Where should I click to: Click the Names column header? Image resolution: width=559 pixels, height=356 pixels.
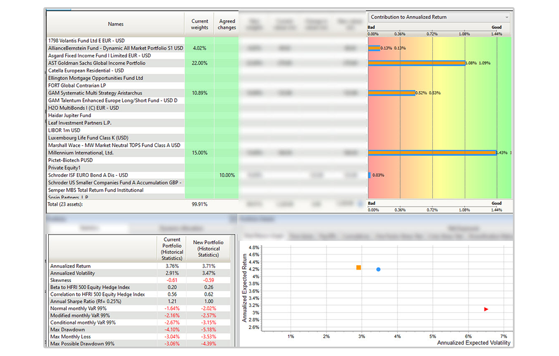[116, 24]
